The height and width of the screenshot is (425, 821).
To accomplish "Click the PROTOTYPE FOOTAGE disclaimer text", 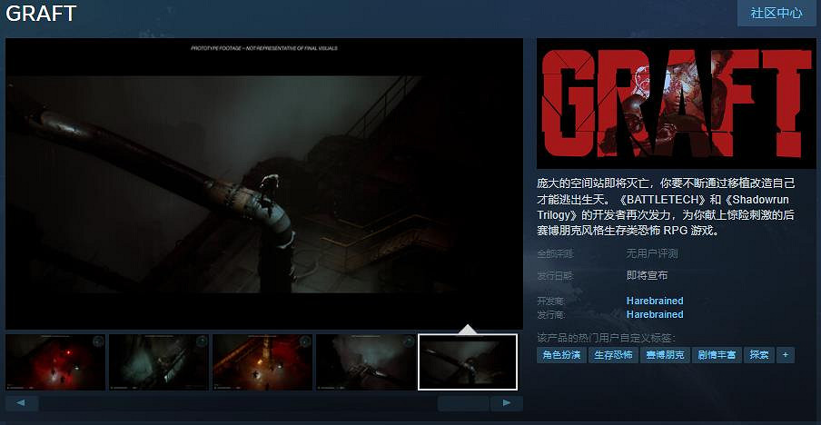I will click(264, 48).
